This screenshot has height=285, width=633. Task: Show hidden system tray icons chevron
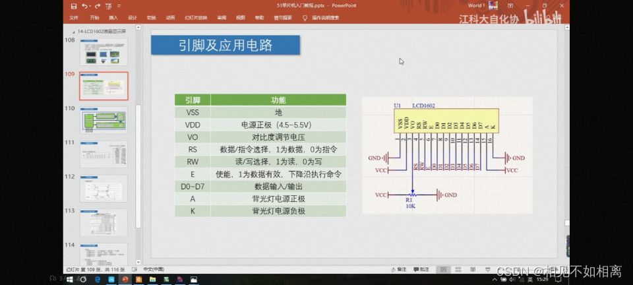click(x=495, y=279)
